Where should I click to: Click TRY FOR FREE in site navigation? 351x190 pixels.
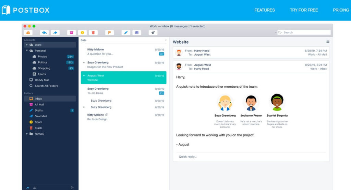coord(304,10)
